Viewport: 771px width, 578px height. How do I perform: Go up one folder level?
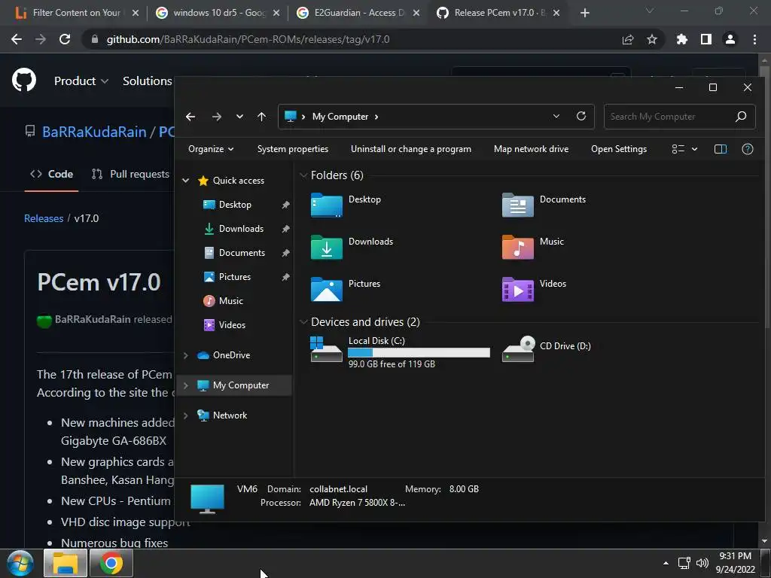261,117
